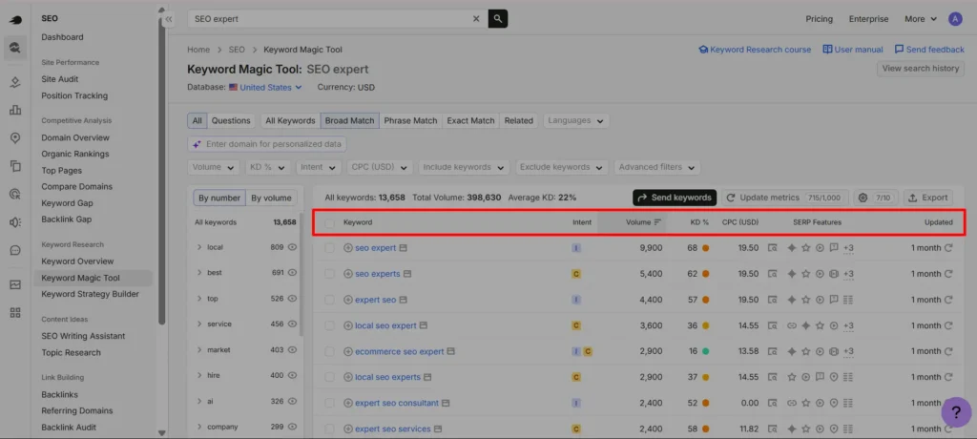This screenshot has height=439, width=977.
Task: Check the seo expert row checkbox
Action: (329, 248)
